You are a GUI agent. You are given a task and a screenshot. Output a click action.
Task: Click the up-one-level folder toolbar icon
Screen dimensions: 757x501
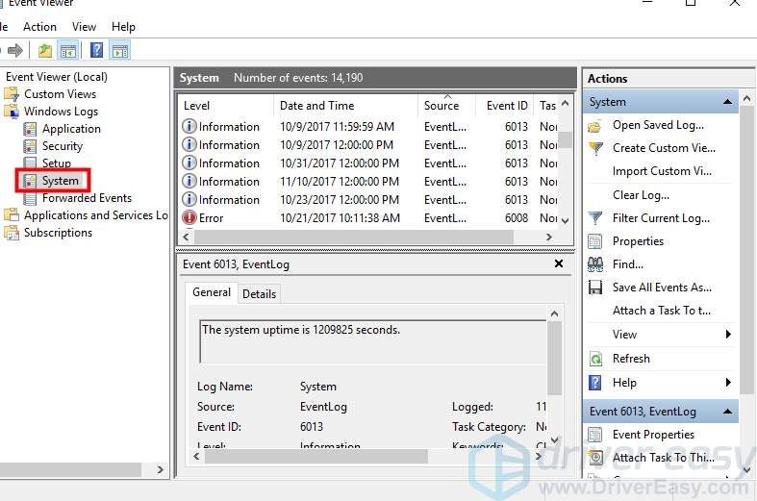pos(45,50)
